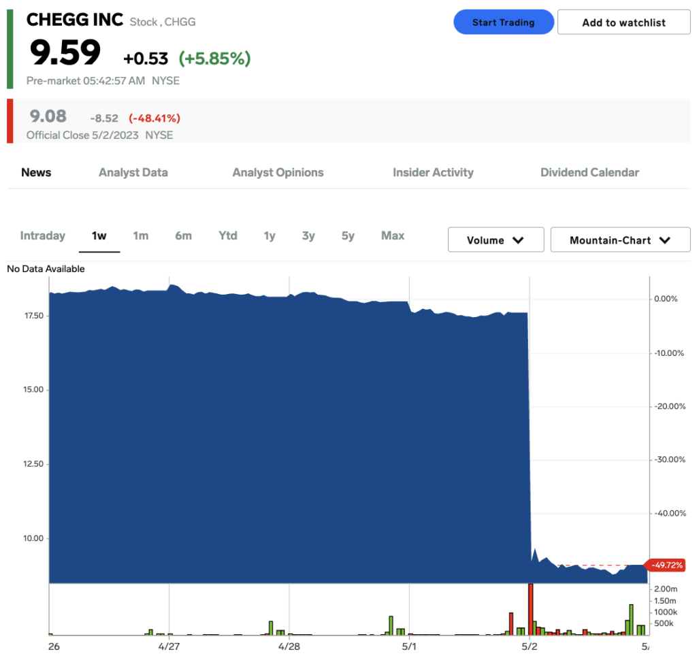Click the 12.50 price axis label
This screenshot has height=658, width=697.
pyautogui.click(x=34, y=464)
